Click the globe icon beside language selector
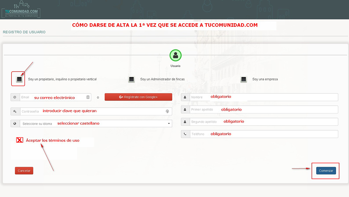The width and height of the screenshot is (349, 197). click(x=15, y=124)
